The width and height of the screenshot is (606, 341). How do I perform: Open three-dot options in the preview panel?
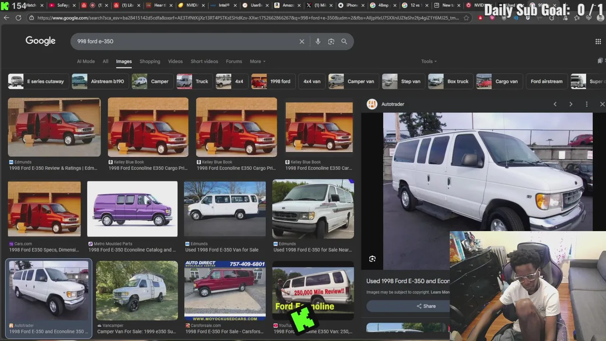(x=587, y=104)
